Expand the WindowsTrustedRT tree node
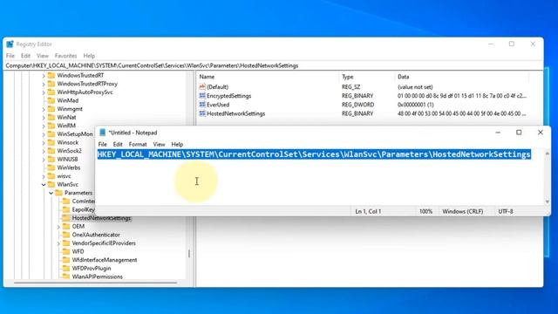Image resolution: width=558 pixels, height=314 pixels. tap(44, 76)
